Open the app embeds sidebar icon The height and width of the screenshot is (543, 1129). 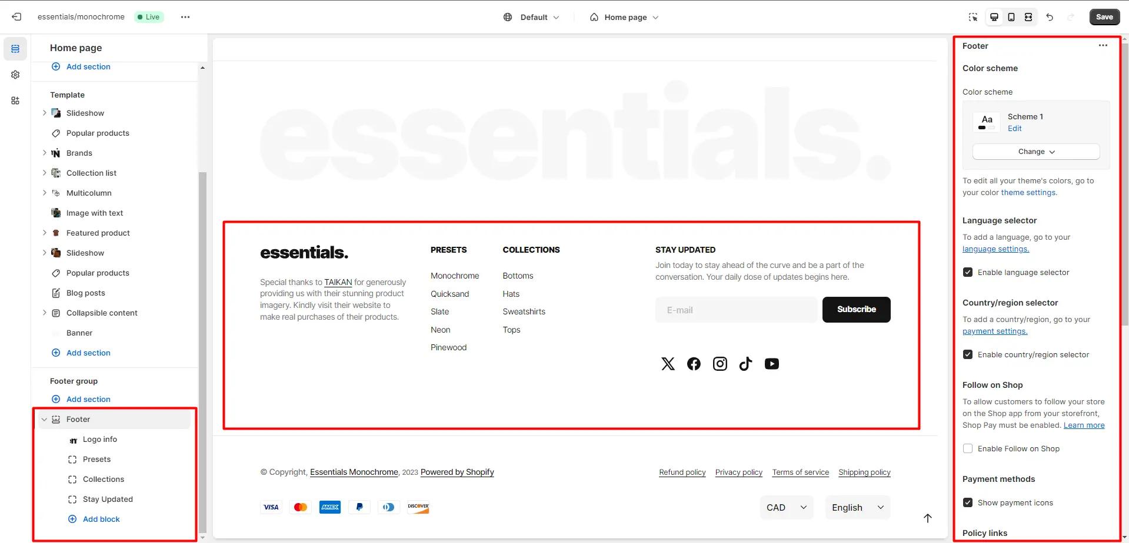[15, 100]
